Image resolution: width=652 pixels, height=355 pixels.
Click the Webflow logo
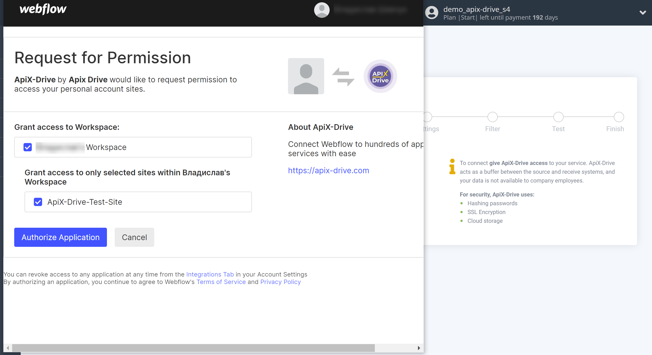click(x=43, y=9)
